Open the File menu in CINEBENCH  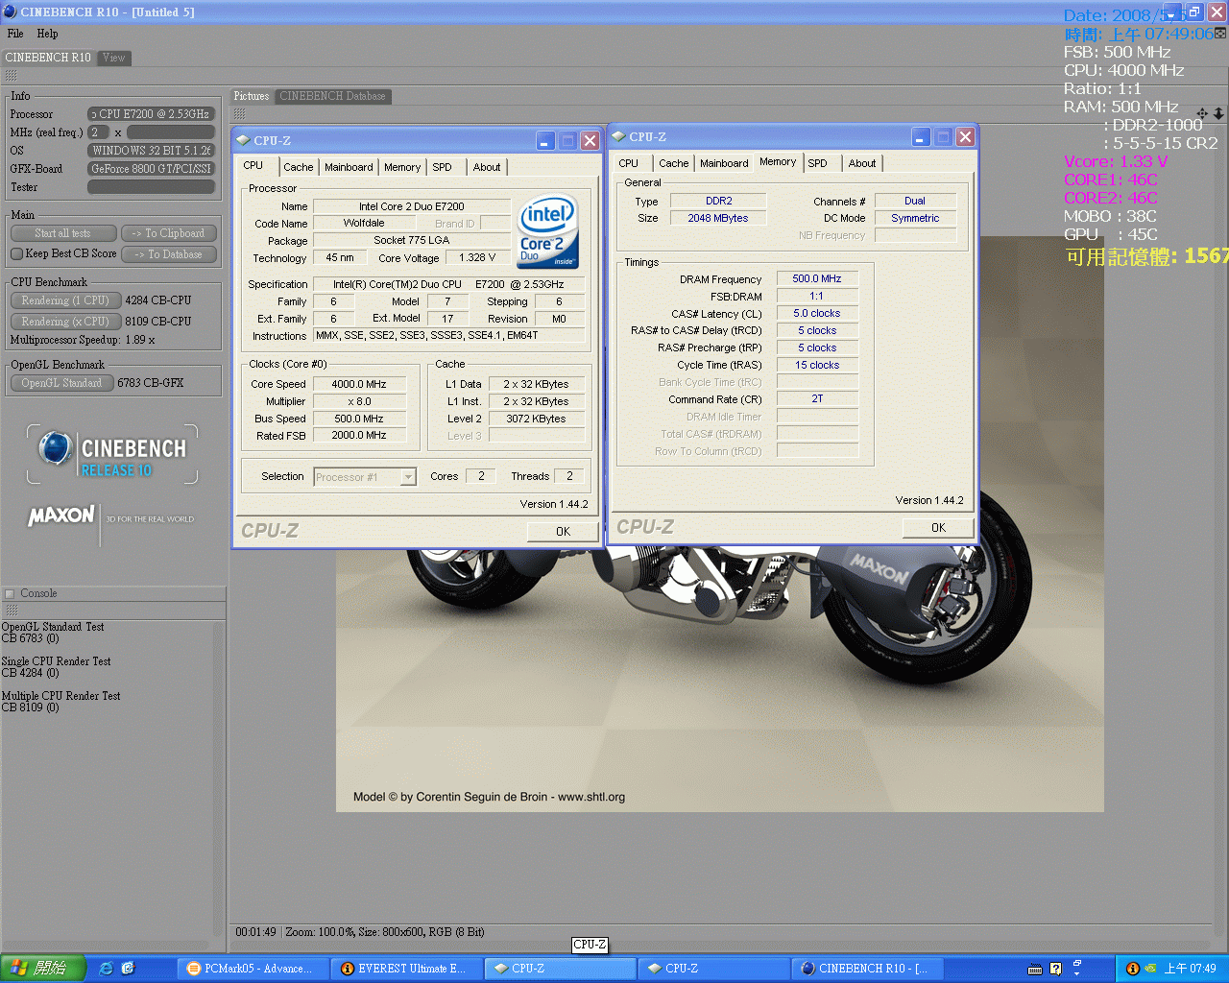coord(15,34)
